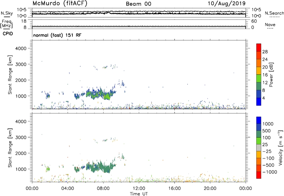This screenshot has width=284, height=196.
Task: Click the 500 velocity colorbar label
Action: tap(267, 131)
